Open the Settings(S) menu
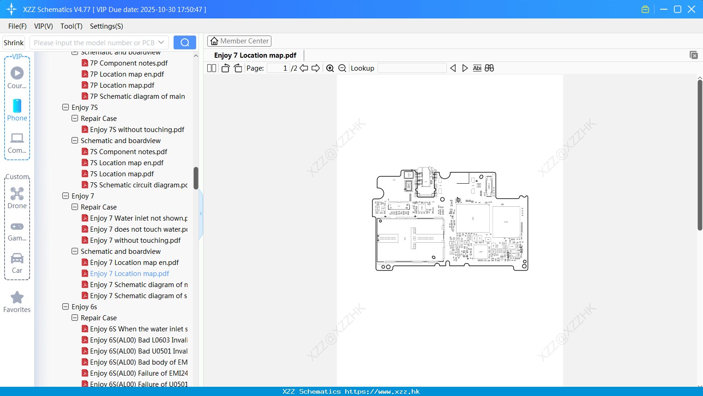 107,26
